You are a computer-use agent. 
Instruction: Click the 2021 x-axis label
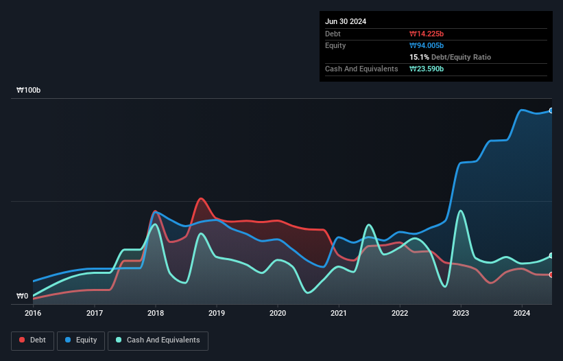pyautogui.click(x=339, y=313)
